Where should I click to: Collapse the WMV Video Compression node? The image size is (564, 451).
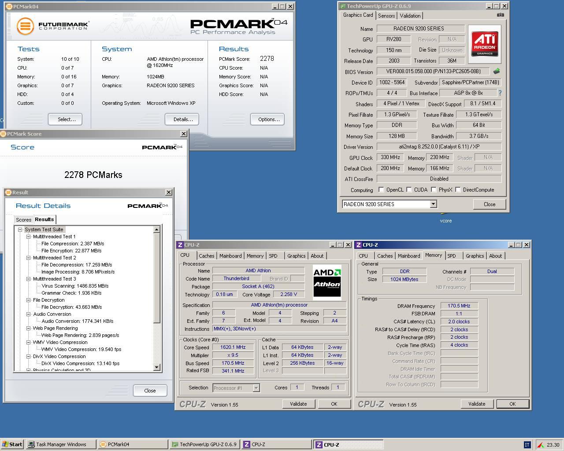pyautogui.click(x=28, y=342)
